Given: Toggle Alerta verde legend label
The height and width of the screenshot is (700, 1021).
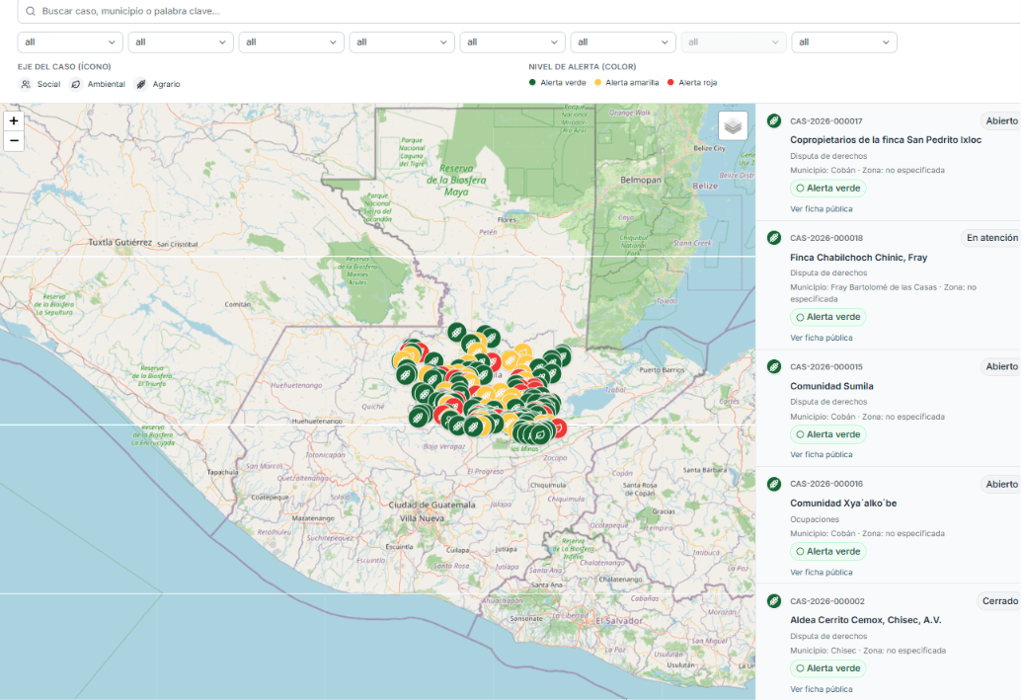Looking at the screenshot, I should click(563, 83).
